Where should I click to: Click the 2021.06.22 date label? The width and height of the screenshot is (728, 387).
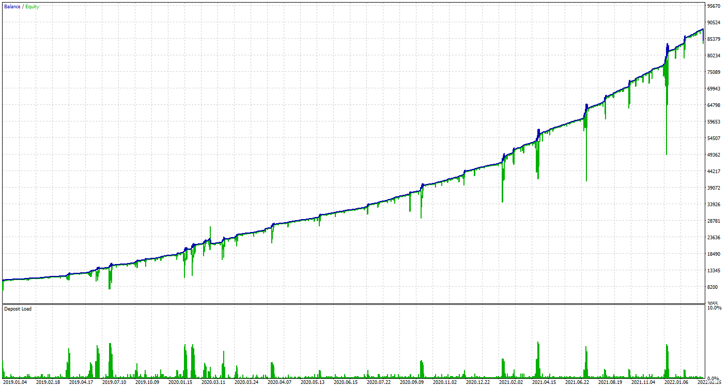578,383
